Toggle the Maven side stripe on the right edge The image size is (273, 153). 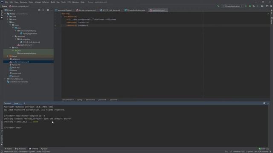click(271, 20)
